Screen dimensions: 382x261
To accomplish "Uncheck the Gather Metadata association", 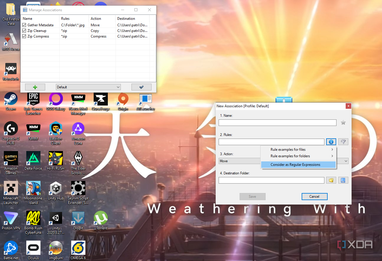I will [24, 25].
